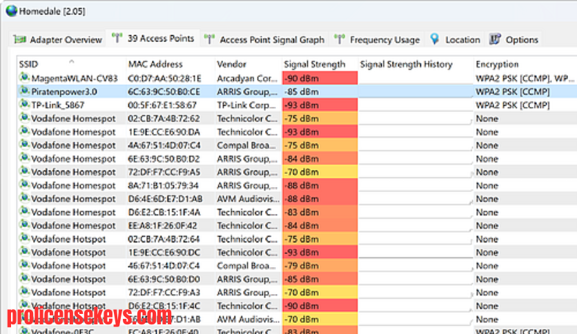
Task: Select icon of Vodafone Hotspot row 1E:9E:CC:E6:90:DC
Action: click(x=24, y=252)
